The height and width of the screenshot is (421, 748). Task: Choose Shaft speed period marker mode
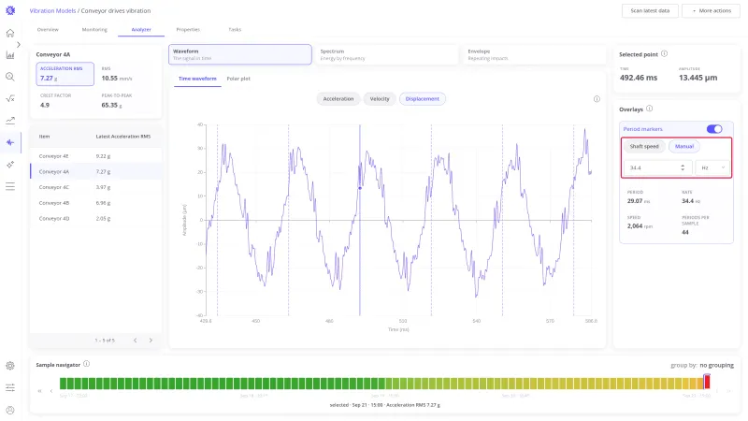(x=644, y=147)
